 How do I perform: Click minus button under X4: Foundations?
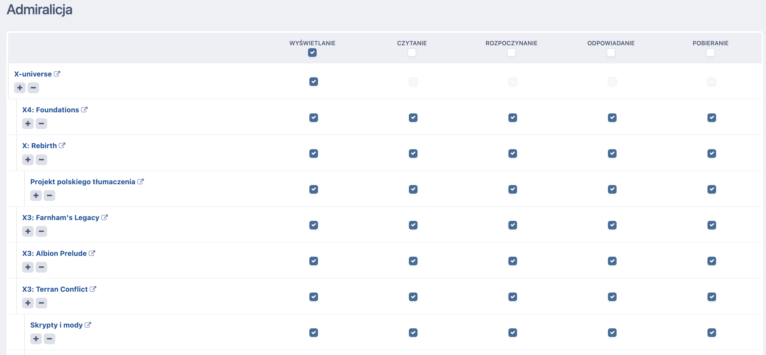coord(41,124)
